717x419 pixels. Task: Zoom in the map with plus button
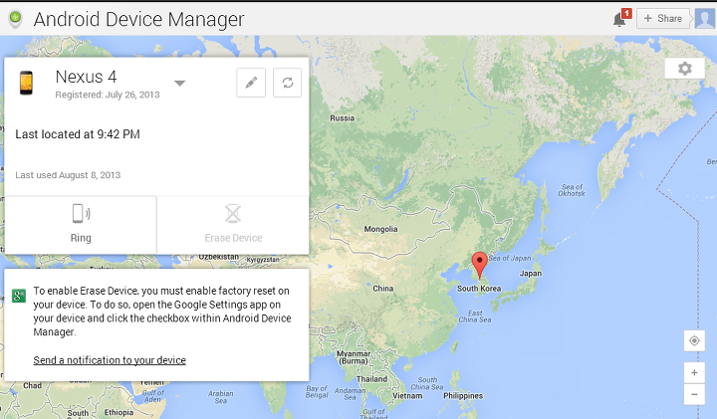(694, 373)
